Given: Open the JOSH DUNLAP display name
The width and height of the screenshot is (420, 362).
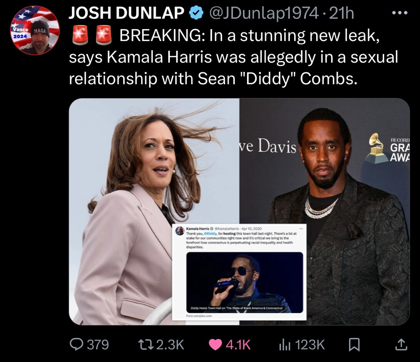Looking at the screenshot, I should pyautogui.click(x=127, y=13).
